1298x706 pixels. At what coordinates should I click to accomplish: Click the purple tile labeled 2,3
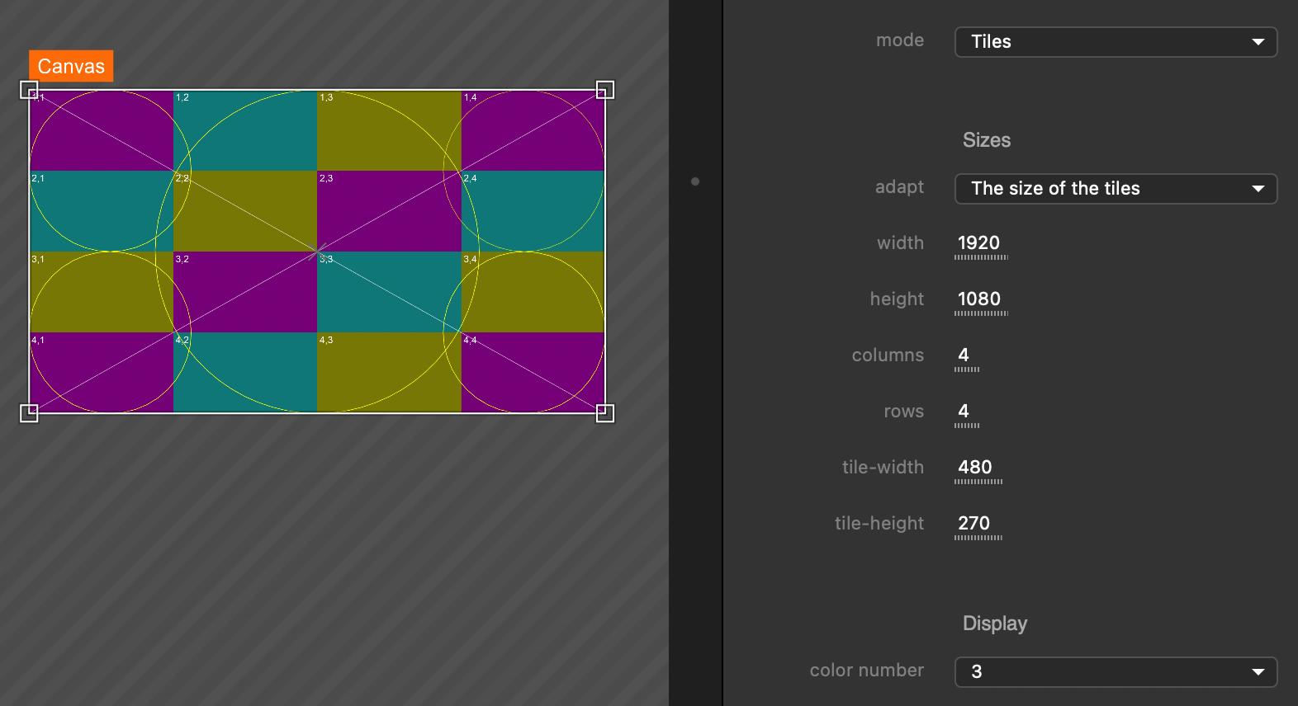point(389,211)
